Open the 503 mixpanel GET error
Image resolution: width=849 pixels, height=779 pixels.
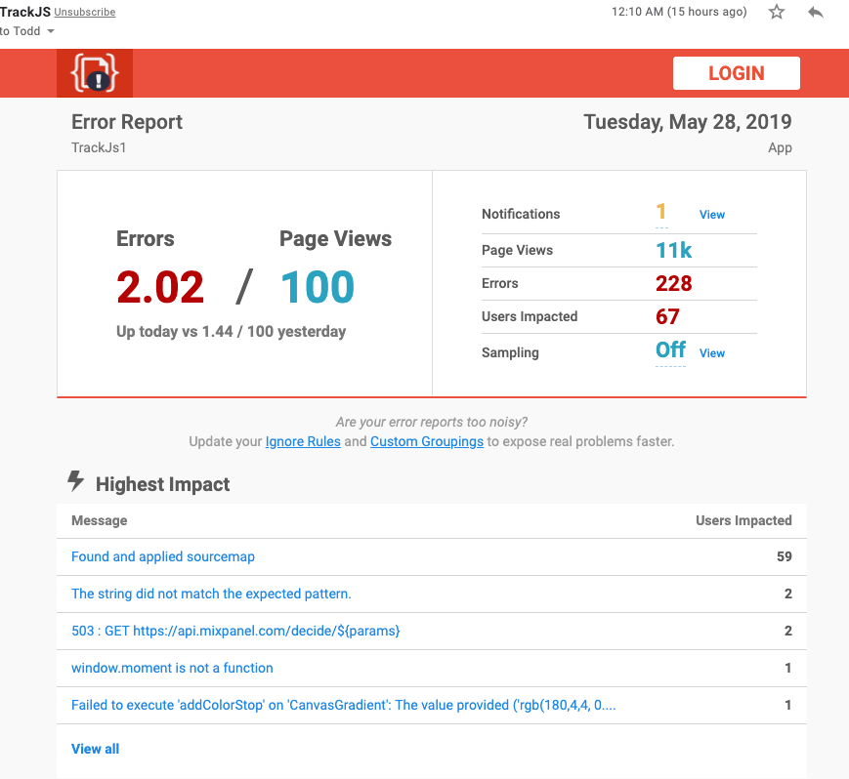tap(235, 631)
